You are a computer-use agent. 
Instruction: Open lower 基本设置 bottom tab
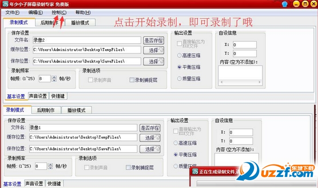[12, 184]
